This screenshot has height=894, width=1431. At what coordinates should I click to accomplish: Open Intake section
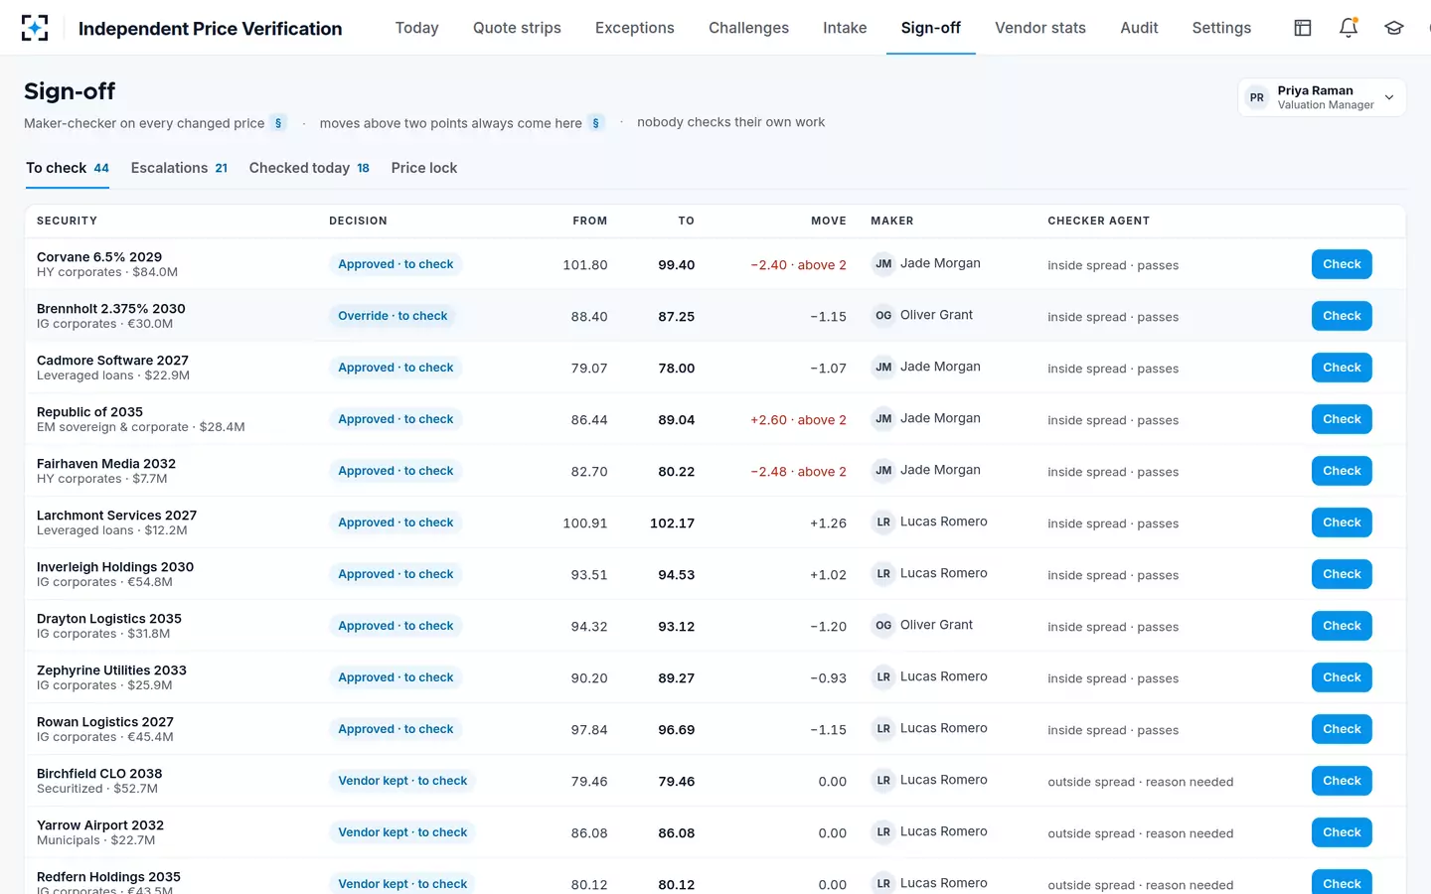click(x=845, y=28)
